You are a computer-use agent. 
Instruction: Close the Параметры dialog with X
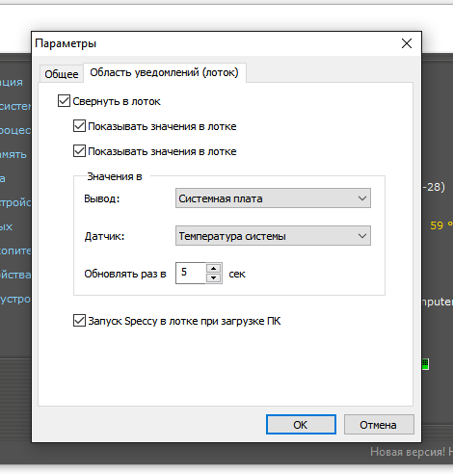(407, 43)
